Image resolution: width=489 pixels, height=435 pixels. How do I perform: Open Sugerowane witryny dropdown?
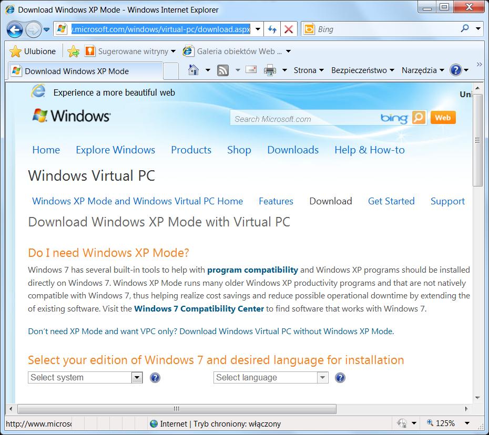click(x=130, y=51)
